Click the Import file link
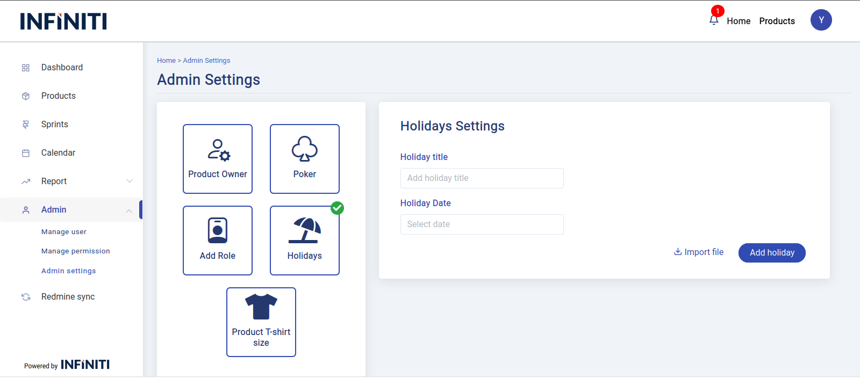The image size is (860, 378). click(699, 252)
